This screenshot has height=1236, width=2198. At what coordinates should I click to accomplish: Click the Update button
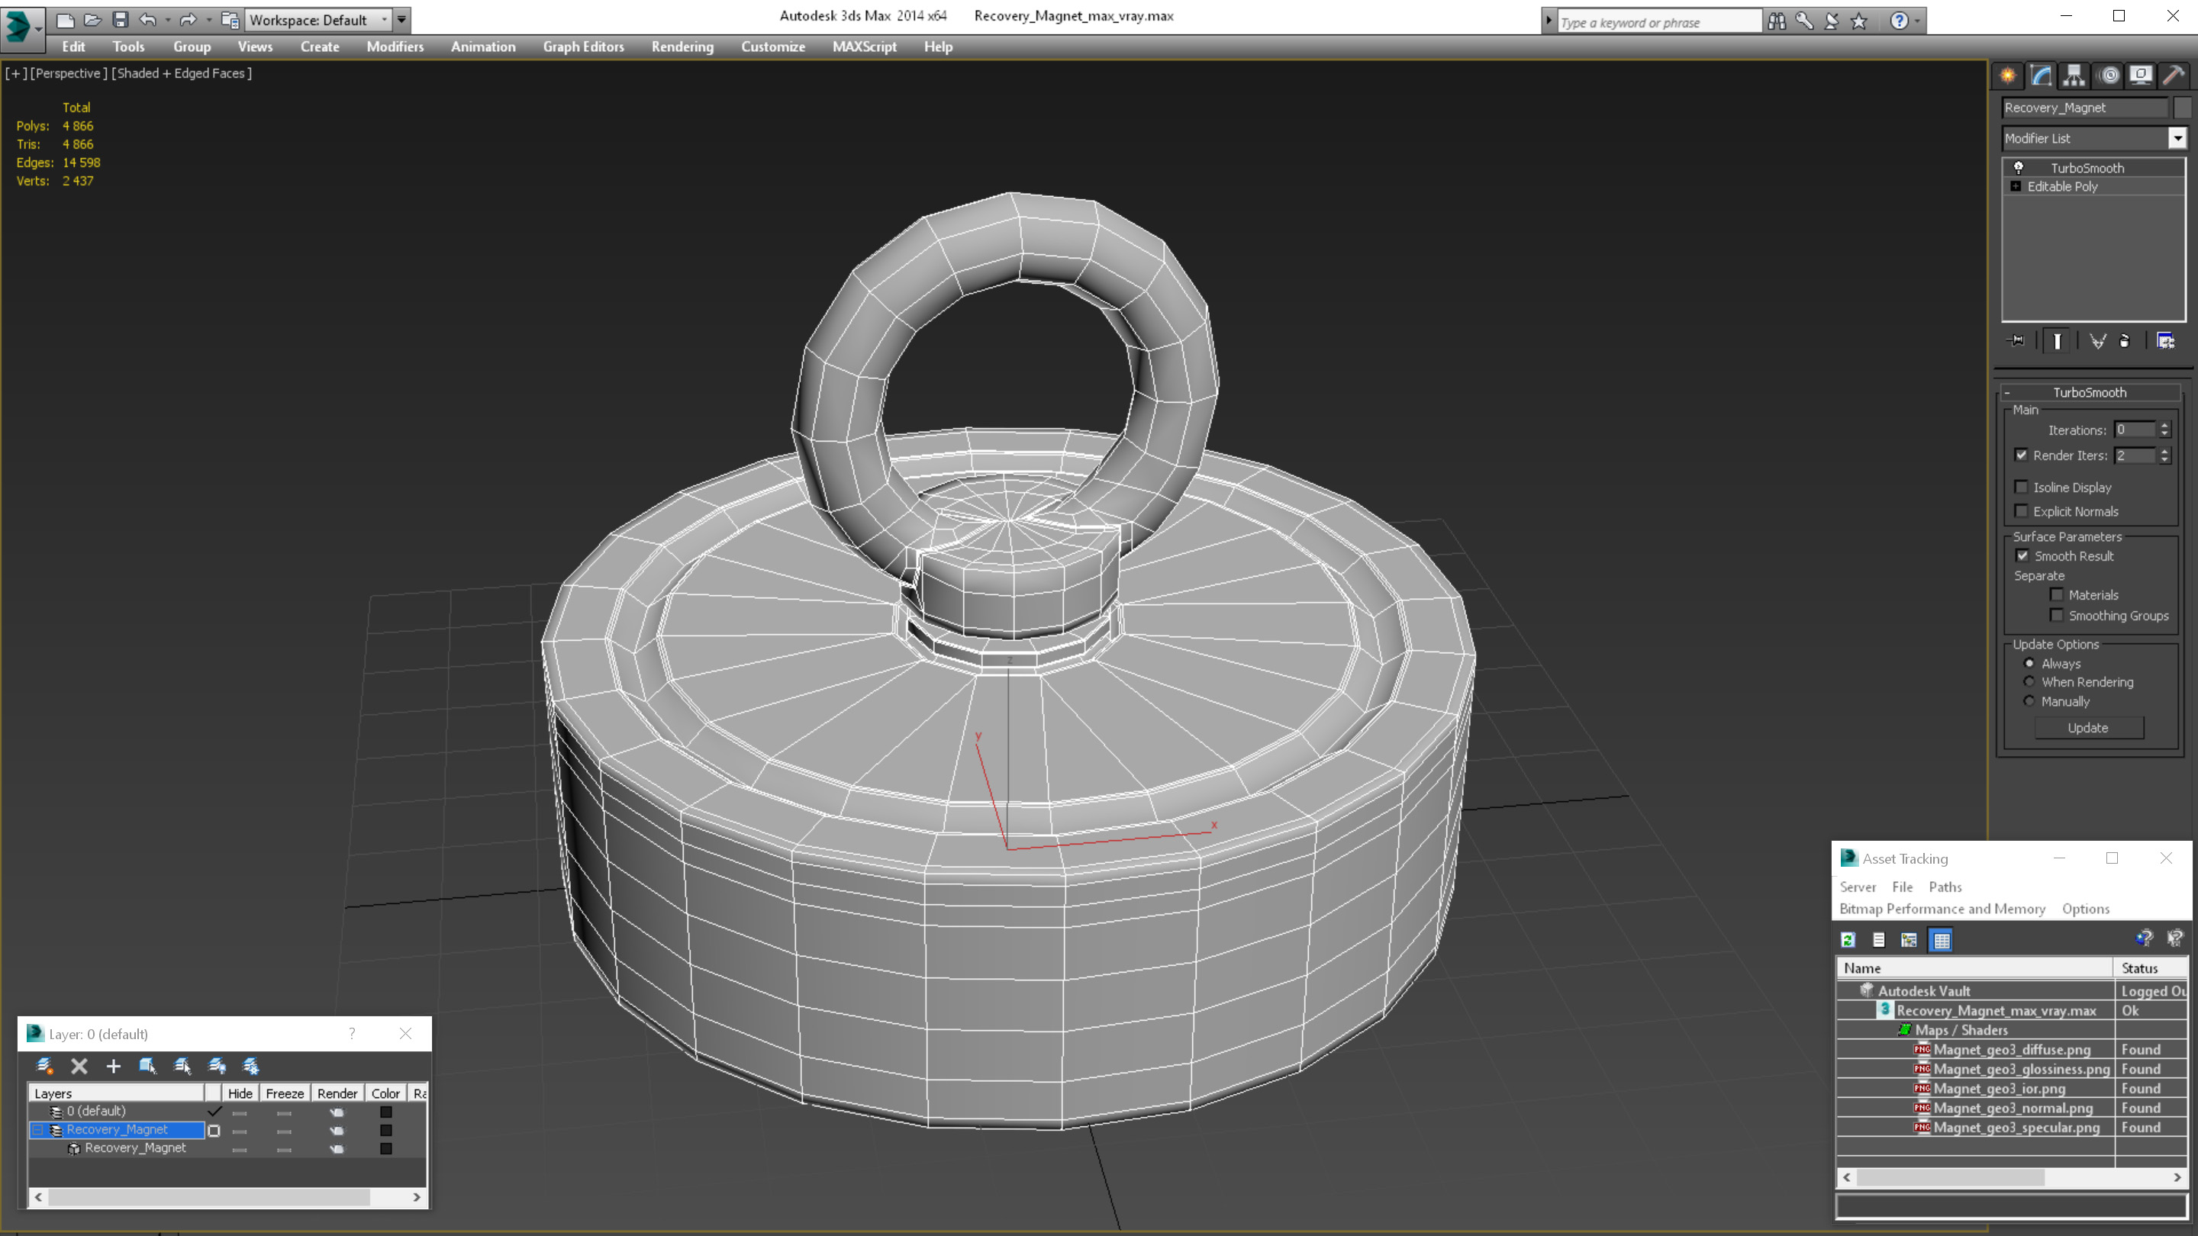tap(2088, 728)
